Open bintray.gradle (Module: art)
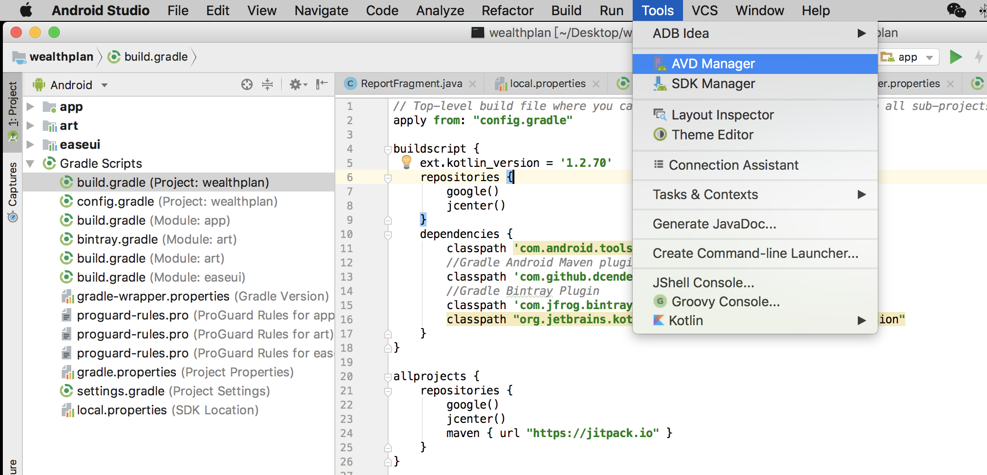The height and width of the screenshot is (475, 987). click(179, 239)
